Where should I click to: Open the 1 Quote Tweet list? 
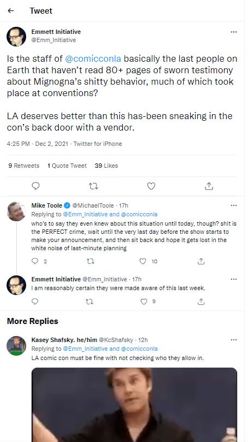[67, 166]
